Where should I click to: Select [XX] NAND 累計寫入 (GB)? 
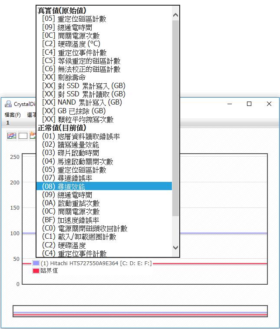(104, 102)
